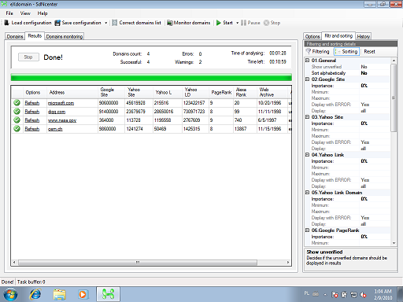Open Save configuration dropdown arrow
403x302 pixels.
pos(105,23)
